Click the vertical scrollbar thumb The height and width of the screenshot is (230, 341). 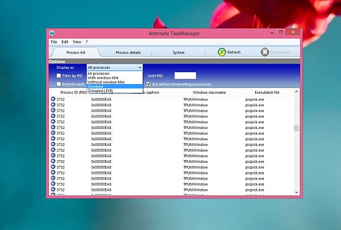tap(297, 128)
